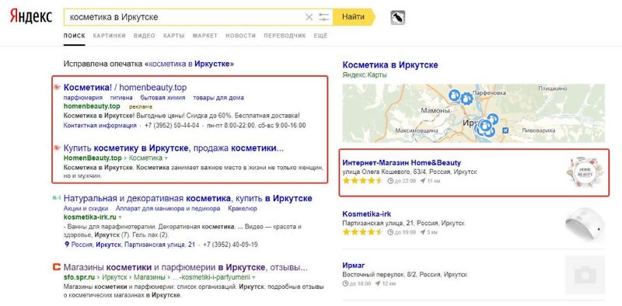Switch to the Видео tab
622x306 pixels.
pyautogui.click(x=145, y=36)
